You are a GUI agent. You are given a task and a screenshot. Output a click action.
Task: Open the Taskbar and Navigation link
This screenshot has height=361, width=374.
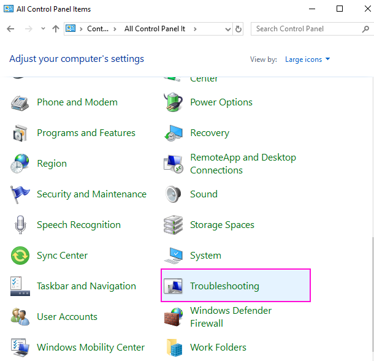tap(86, 286)
